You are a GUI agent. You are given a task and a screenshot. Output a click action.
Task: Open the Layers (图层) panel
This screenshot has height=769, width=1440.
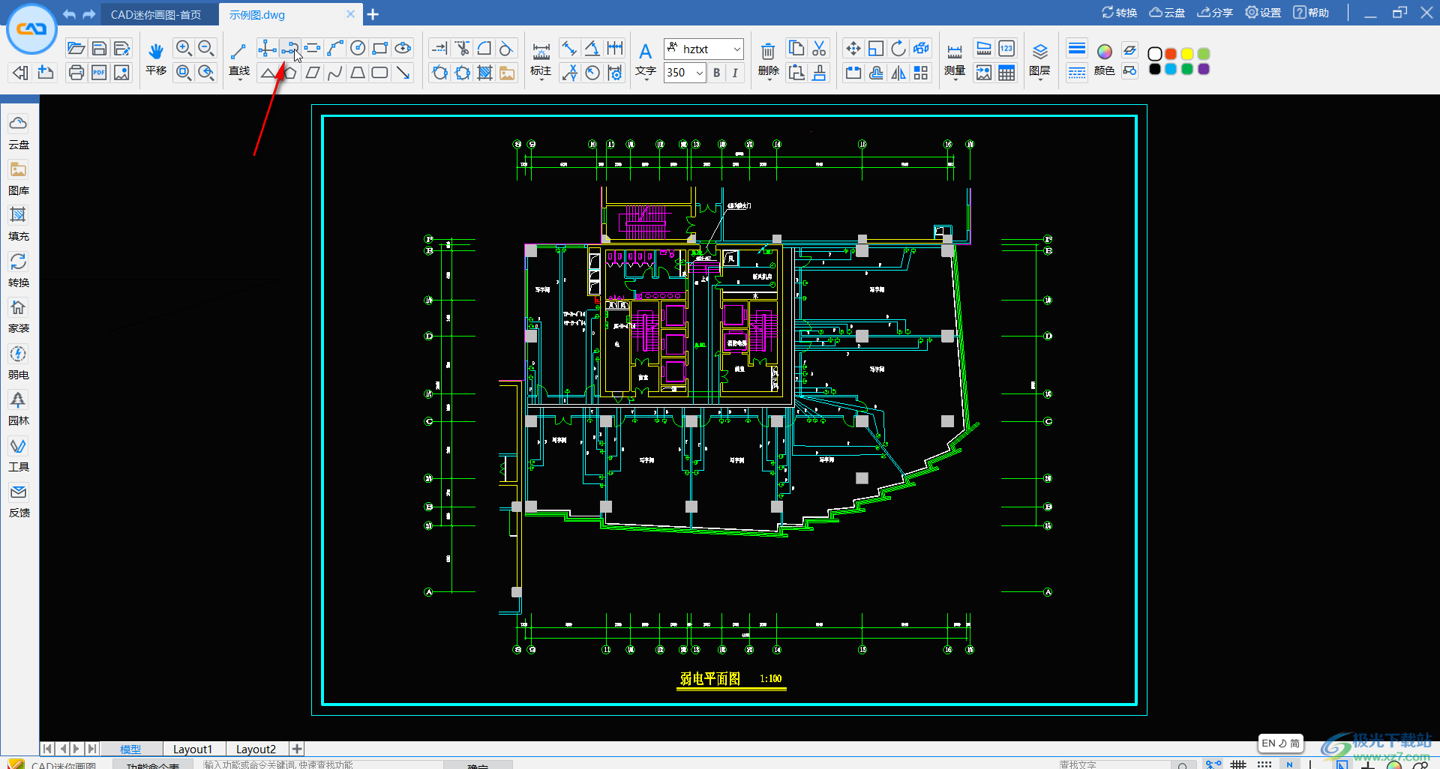pyautogui.click(x=1039, y=58)
